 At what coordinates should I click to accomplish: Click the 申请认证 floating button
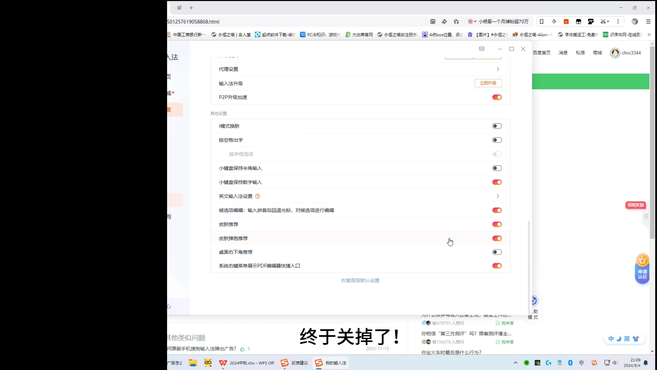point(642,269)
